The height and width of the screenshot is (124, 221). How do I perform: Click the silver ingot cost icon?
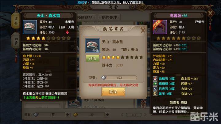(x=104, y=77)
